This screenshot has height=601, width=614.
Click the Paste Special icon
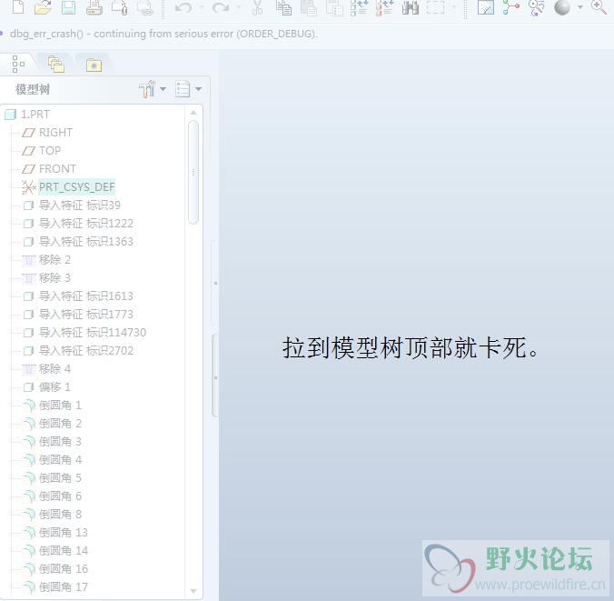point(334,7)
